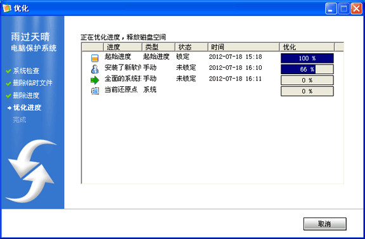Screen dimensions: 365x239
Task: Click the 优化 app icon in title bar
Action: [7, 8]
